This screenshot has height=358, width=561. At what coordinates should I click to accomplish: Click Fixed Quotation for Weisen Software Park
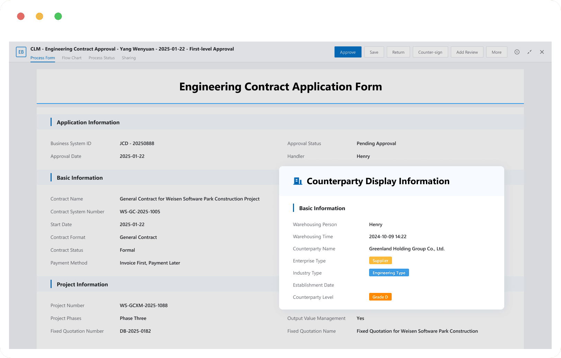[417, 331]
